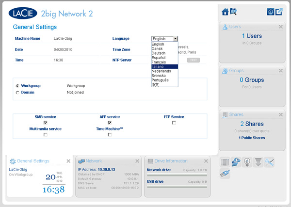Image resolution: width=291 pixels, height=207 pixels.
Task: Click the Workgroup name value
Action: pyautogui.click(x=76, y=86)
